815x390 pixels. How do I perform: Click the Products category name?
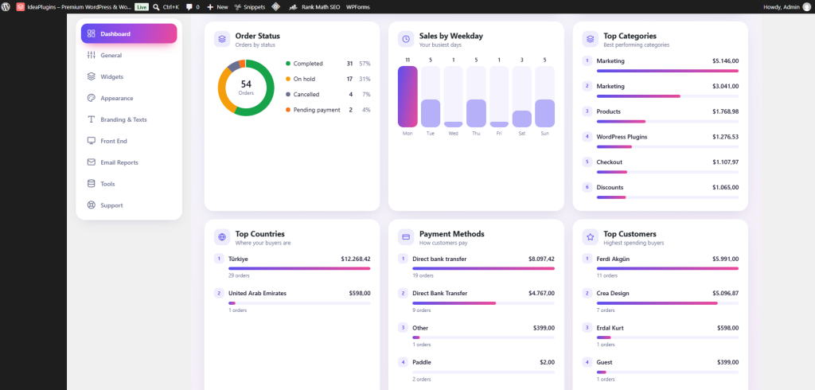(x=609, y=111)
